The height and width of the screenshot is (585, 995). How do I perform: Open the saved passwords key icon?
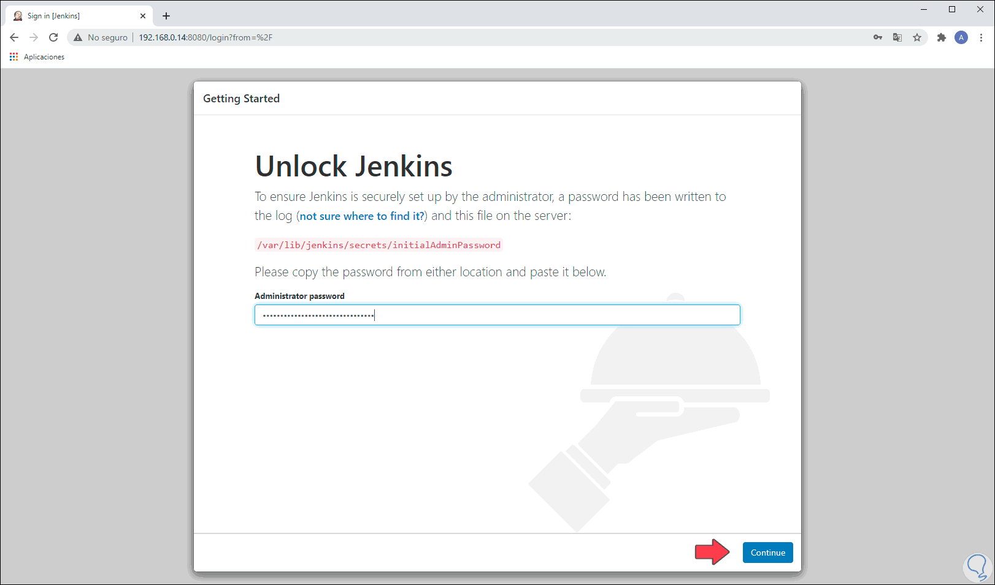point(878,37)
